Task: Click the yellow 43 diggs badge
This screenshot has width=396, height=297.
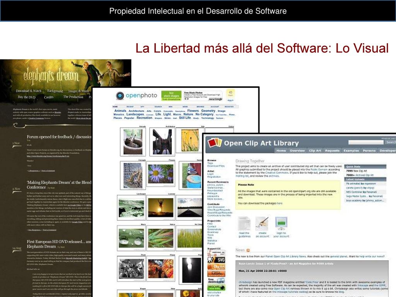Action: pos(230,94)
